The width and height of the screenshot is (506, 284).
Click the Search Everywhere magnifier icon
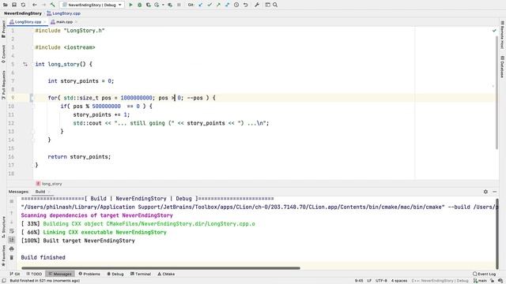tap(275, 5)
